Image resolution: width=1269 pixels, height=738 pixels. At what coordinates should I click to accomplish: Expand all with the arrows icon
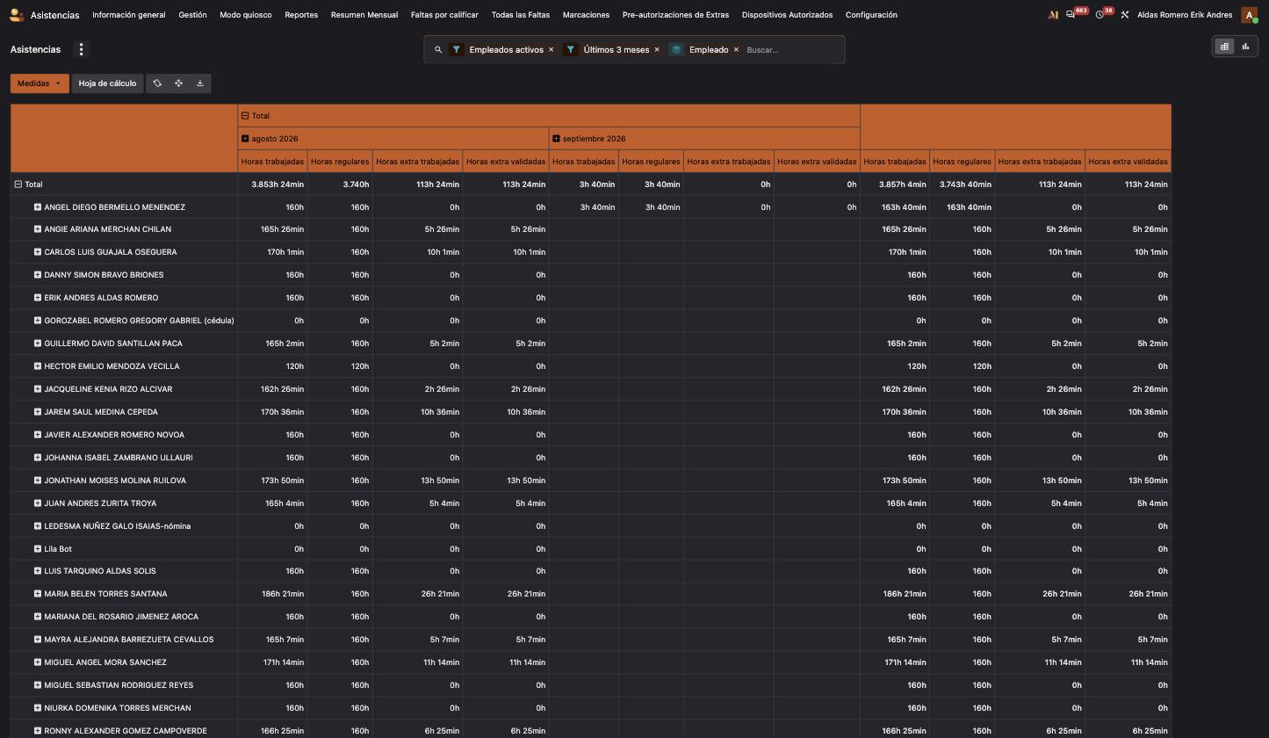click(x=178, y=83)
